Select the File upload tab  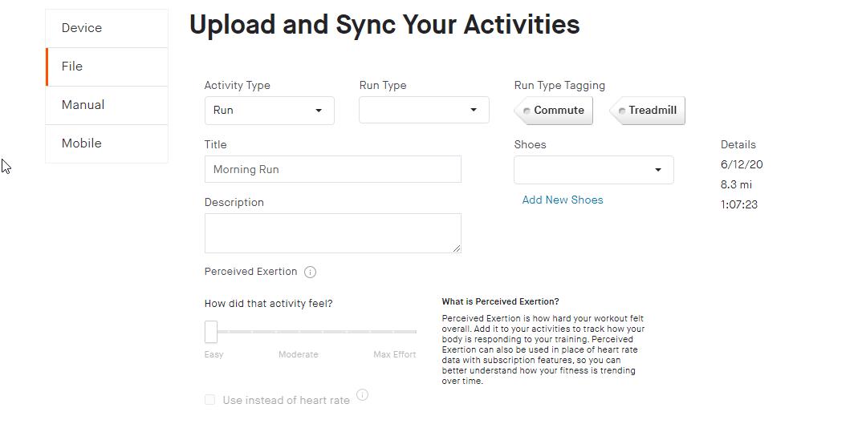[x=107, y=67]
